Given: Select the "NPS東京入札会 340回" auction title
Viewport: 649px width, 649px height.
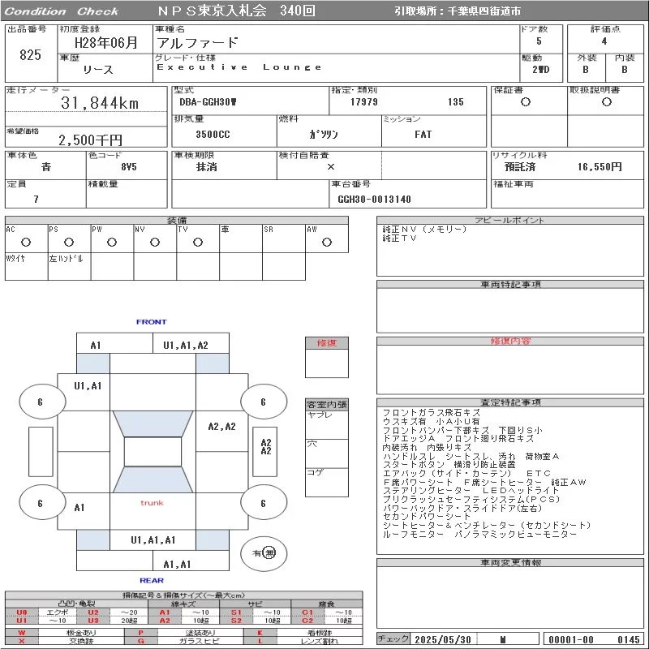Looking at the screenshot, I should 236,11.
